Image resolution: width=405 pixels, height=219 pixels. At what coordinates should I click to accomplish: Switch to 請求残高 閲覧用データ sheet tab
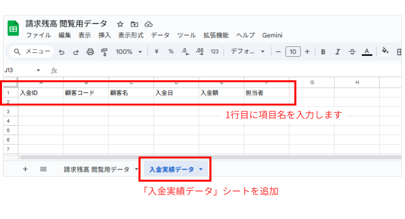pyautogui.click(x=96, y=170)
